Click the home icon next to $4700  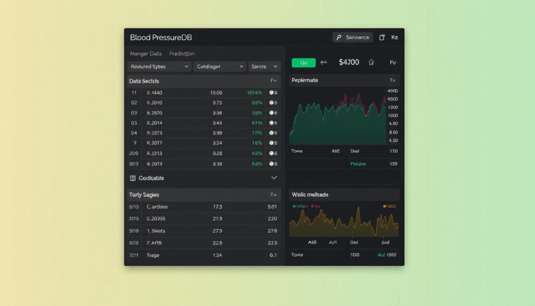371,62
